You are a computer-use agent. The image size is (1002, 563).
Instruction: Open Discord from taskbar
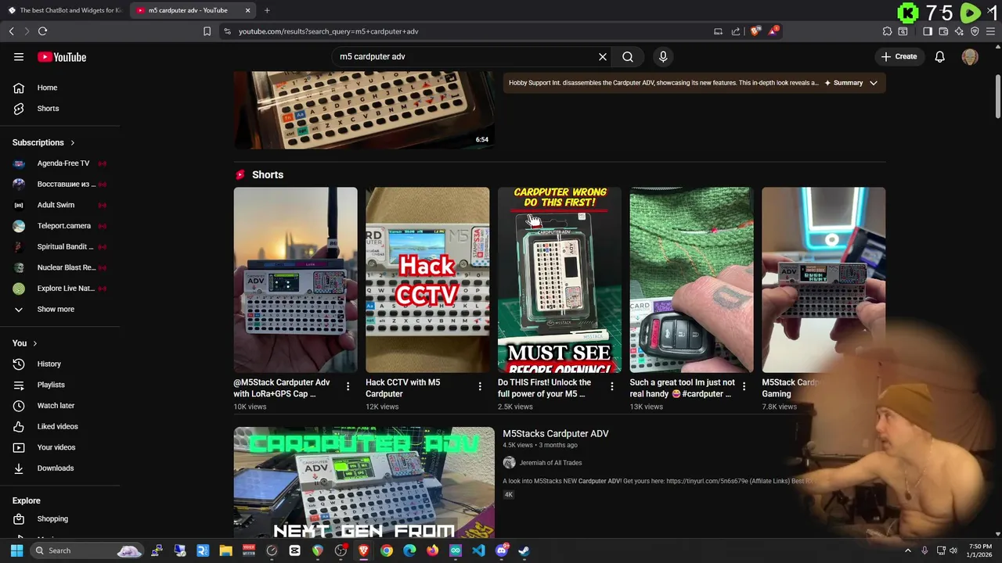(501, 550)
